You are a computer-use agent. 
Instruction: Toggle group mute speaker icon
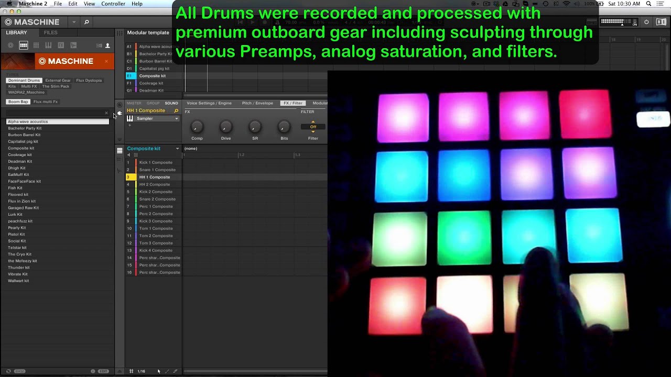pyautogui.click(x=129, y=155)
